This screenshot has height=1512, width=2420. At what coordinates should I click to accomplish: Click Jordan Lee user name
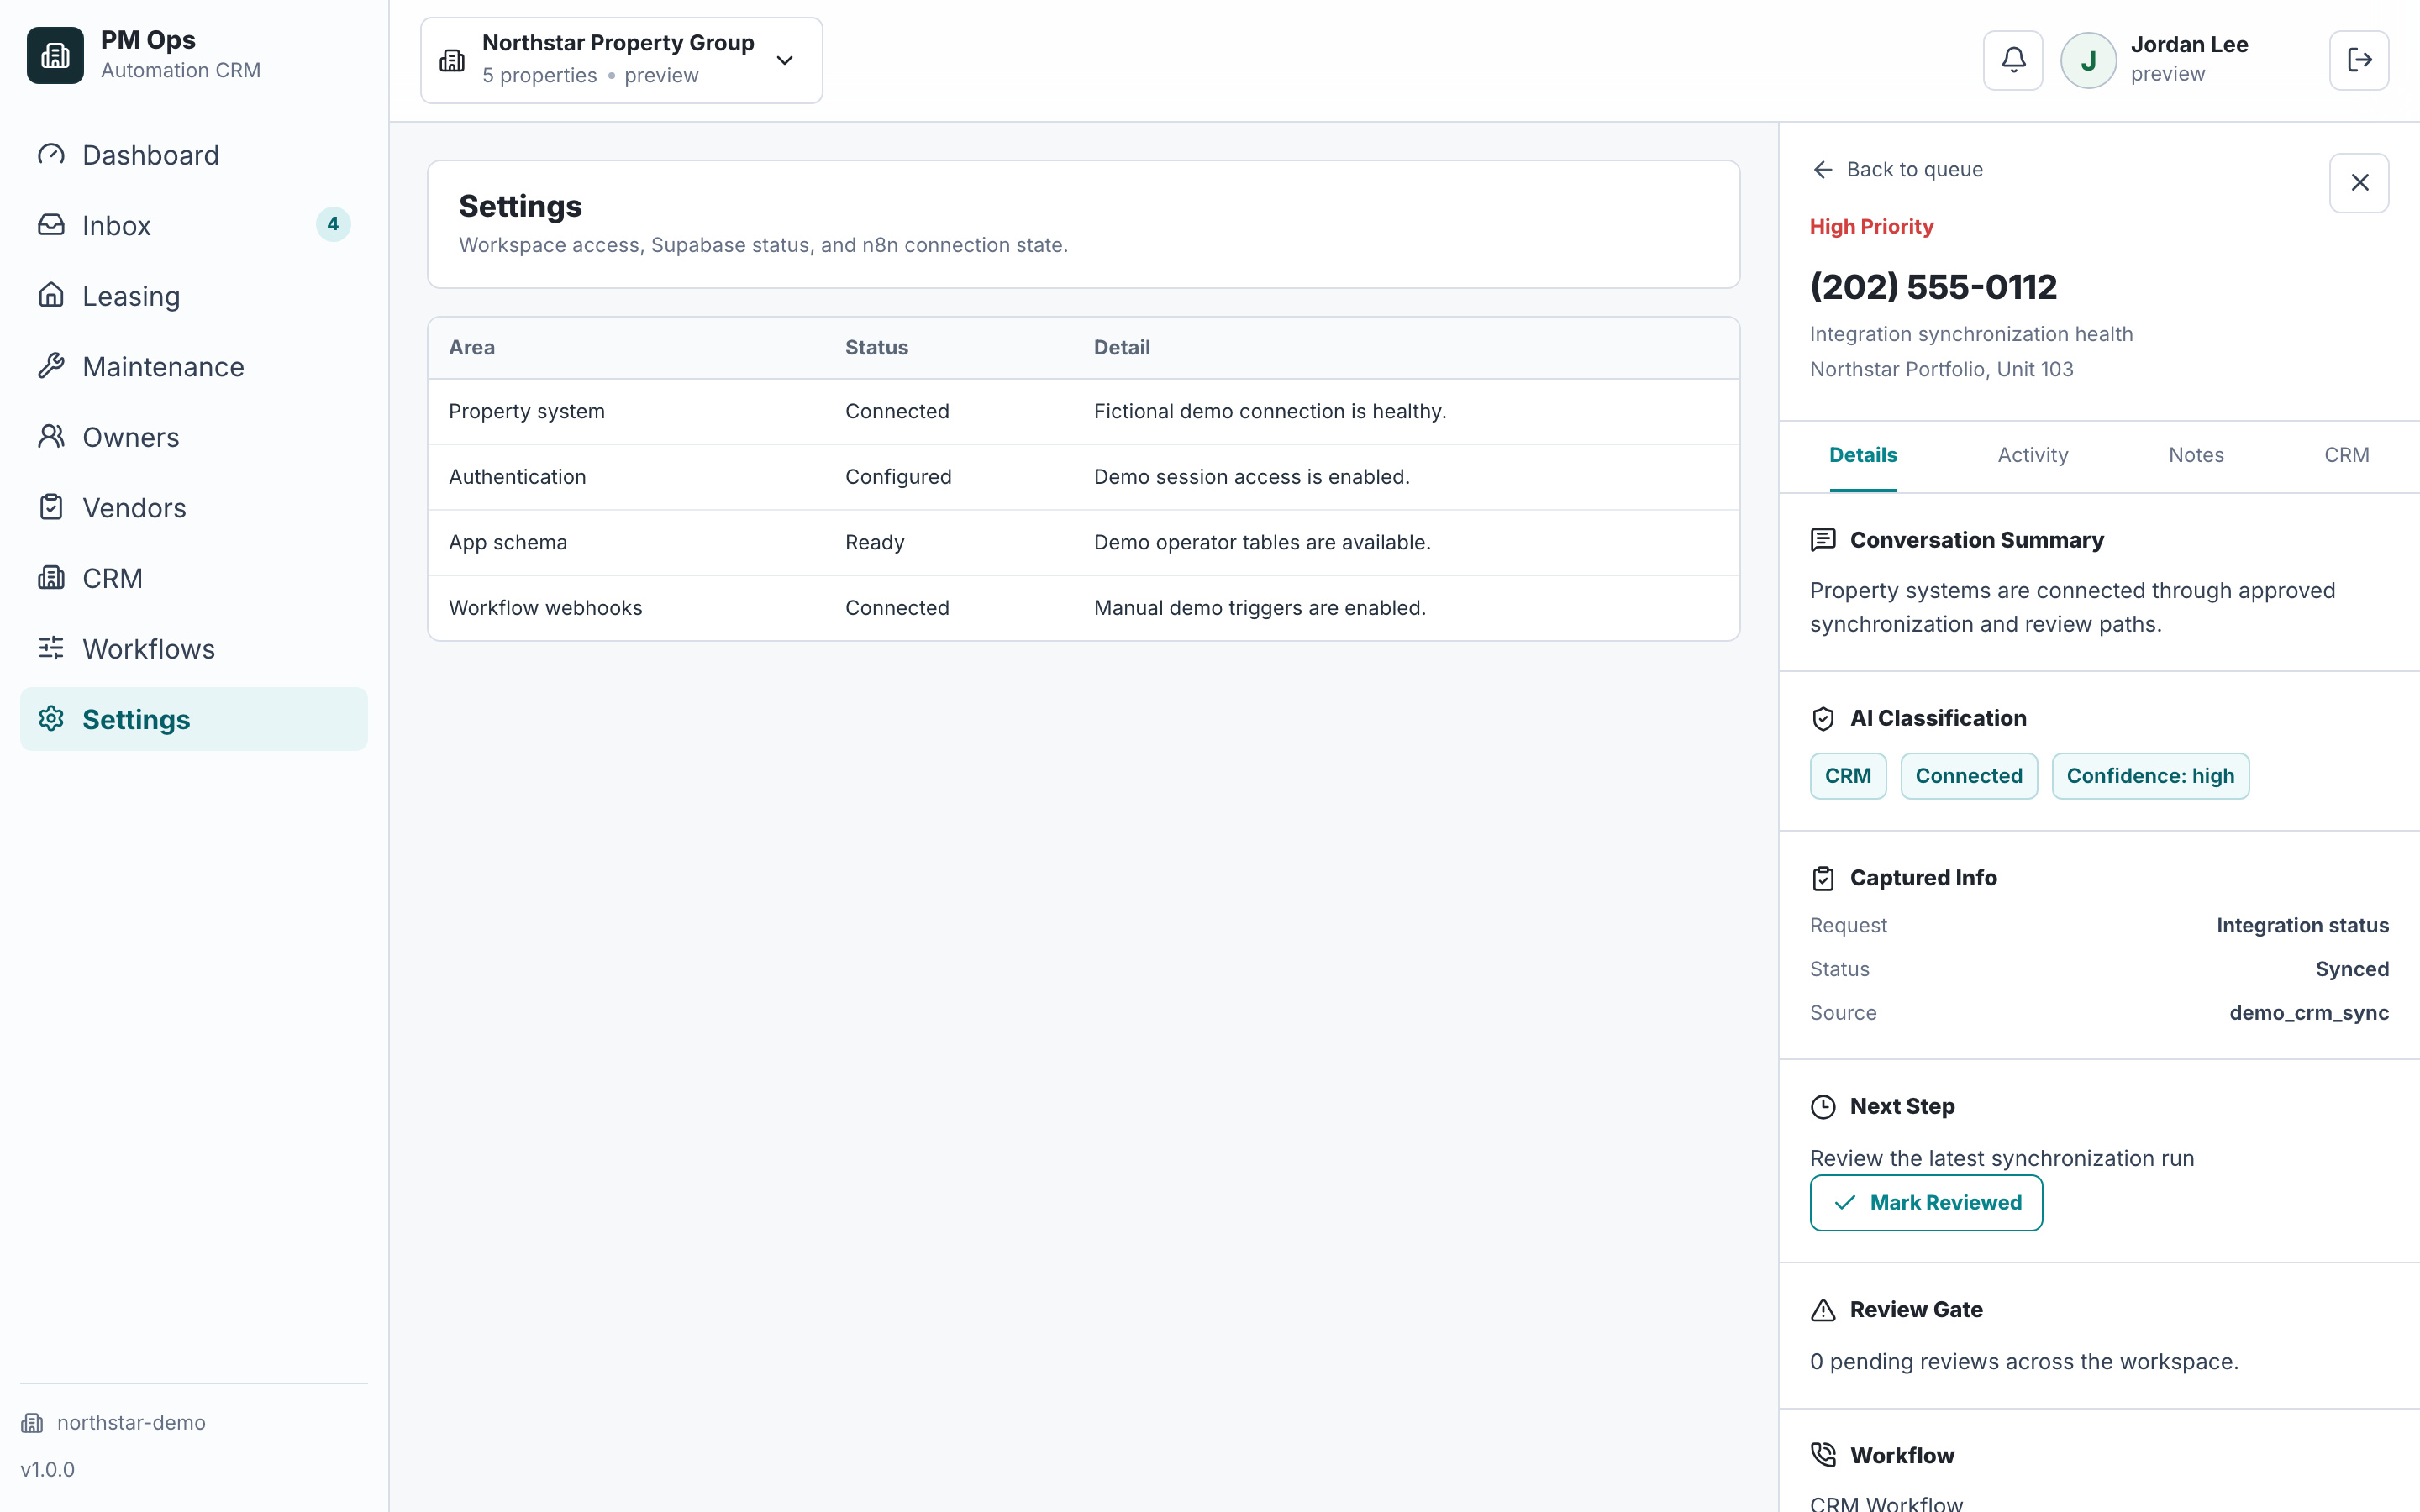tap(2189, 45)
